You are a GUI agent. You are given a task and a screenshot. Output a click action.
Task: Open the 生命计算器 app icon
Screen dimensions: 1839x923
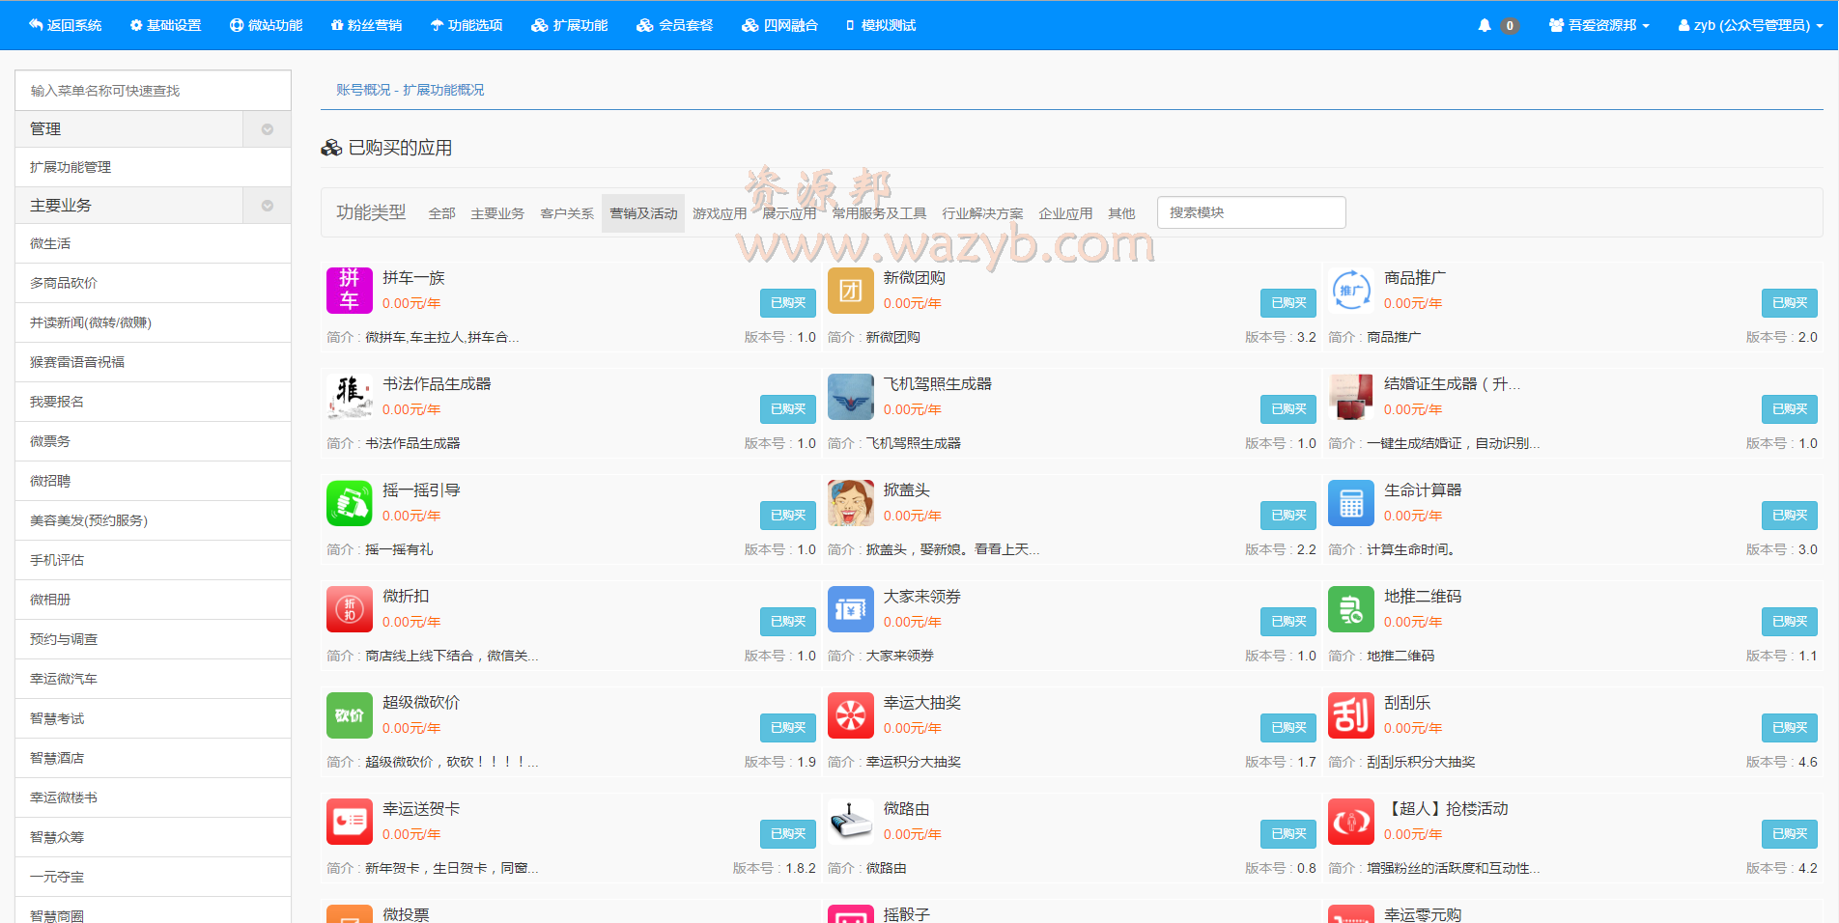pos(1351,503)
